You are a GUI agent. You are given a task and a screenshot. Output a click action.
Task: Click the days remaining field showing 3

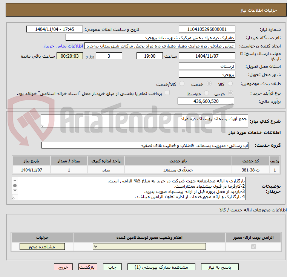[109, 56]
